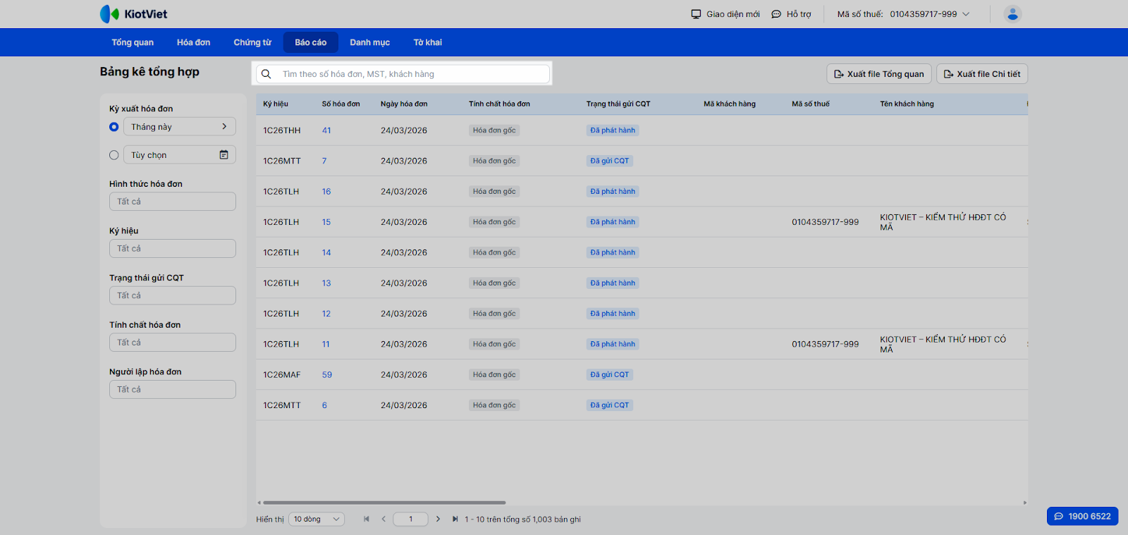Go to previous page arrow
1128x535 pixels.
point(384,519)
